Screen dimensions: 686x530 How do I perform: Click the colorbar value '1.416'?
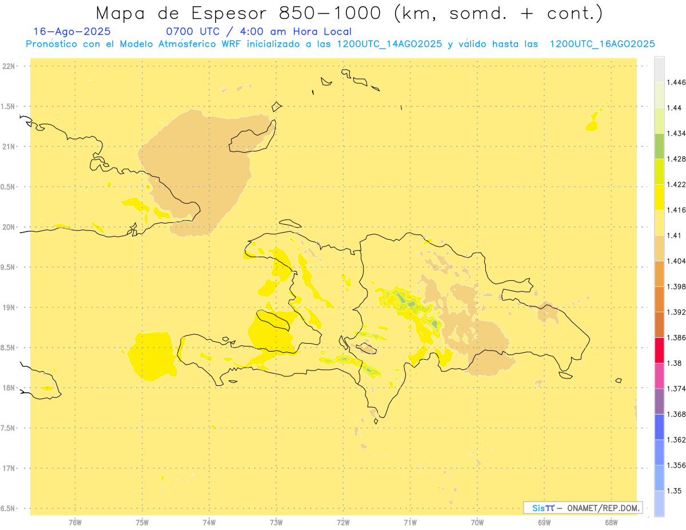tap(676, 210)
